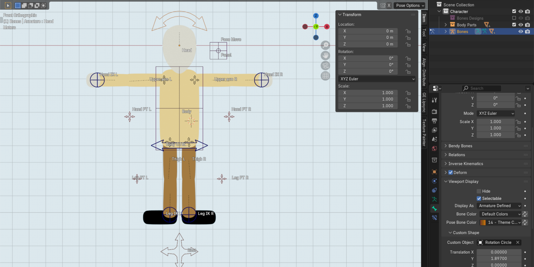Viewport: 534px width, 267px height.
Task: Open the Collection properties tab icon
Action: point(435,160)
